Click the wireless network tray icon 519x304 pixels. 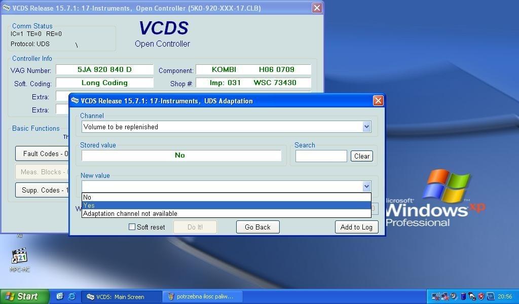coord(436,296)
